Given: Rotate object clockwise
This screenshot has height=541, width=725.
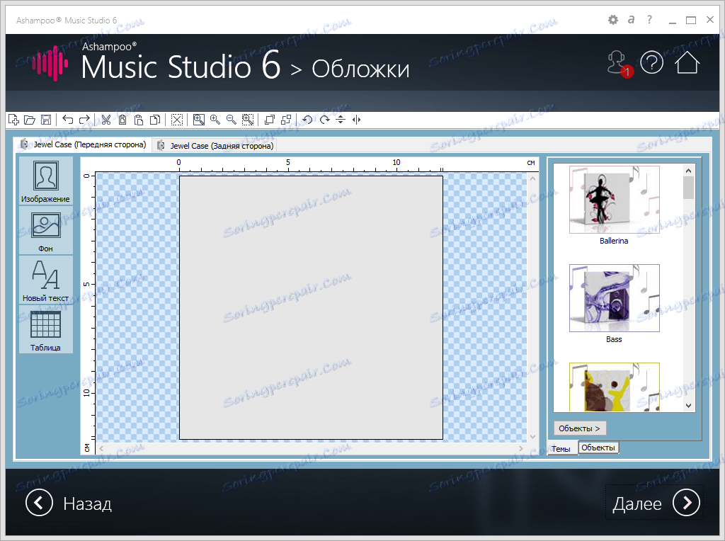Looking at the screenshot, I should (x=324, y=120).
